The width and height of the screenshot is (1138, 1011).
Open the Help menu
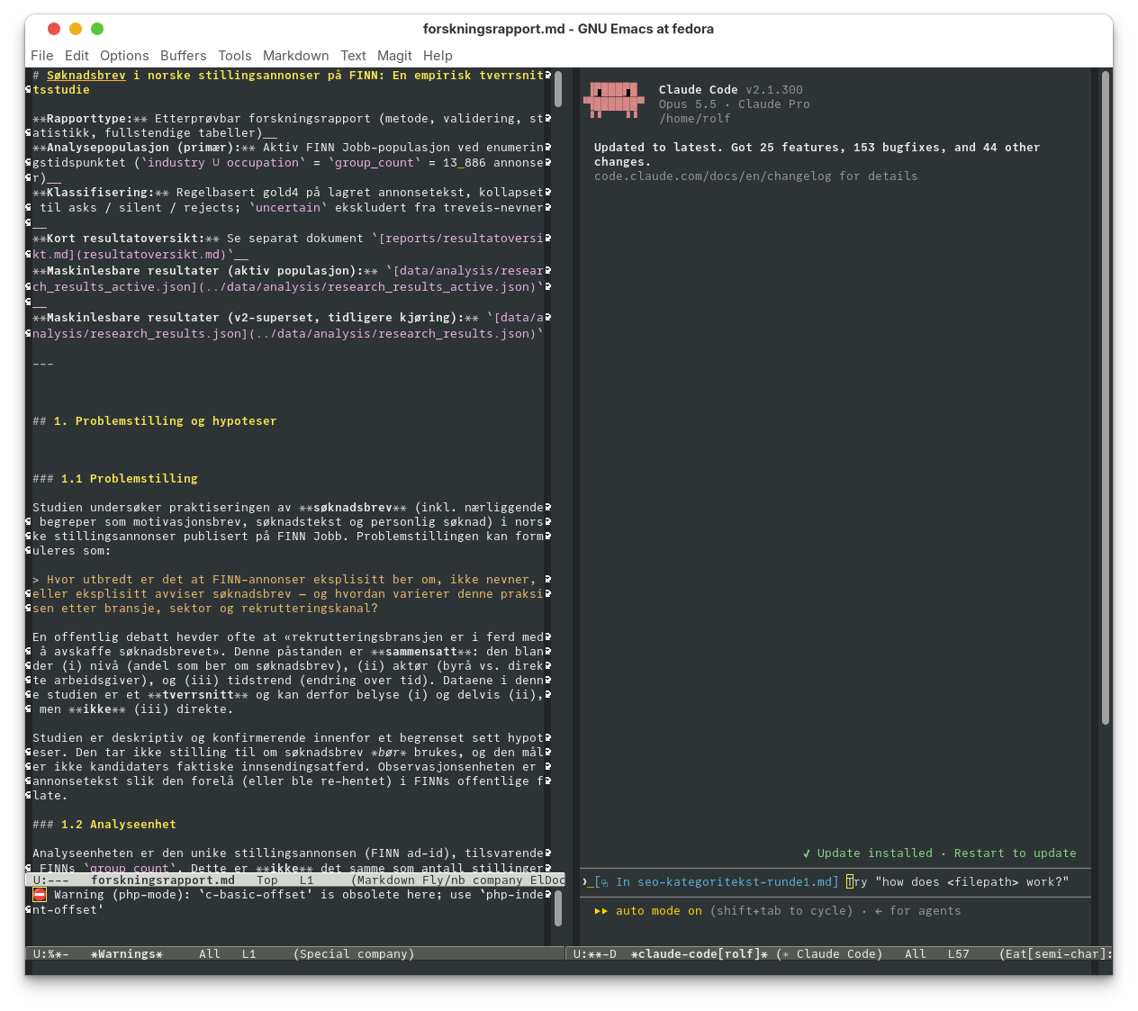(x=438, y=56)
